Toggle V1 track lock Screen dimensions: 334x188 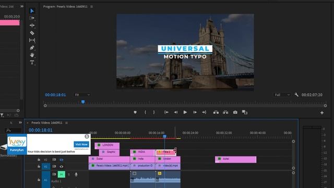tap(39, 167)
